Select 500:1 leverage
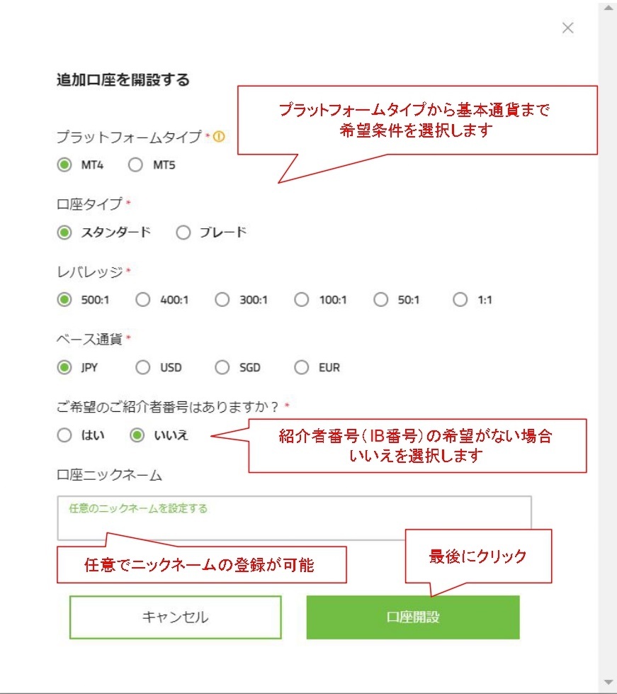 (64, 300)
